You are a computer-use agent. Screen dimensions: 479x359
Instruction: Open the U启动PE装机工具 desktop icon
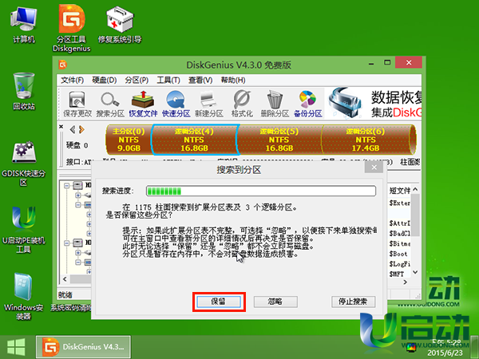23,230
